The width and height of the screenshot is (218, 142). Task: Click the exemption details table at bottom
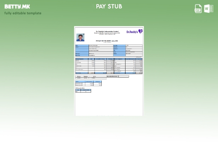[83, 90]
